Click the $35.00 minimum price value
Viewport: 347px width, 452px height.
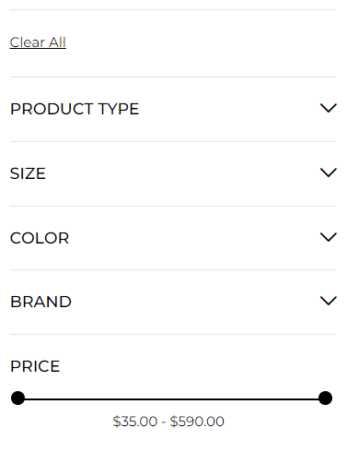(x=135, y=422)
